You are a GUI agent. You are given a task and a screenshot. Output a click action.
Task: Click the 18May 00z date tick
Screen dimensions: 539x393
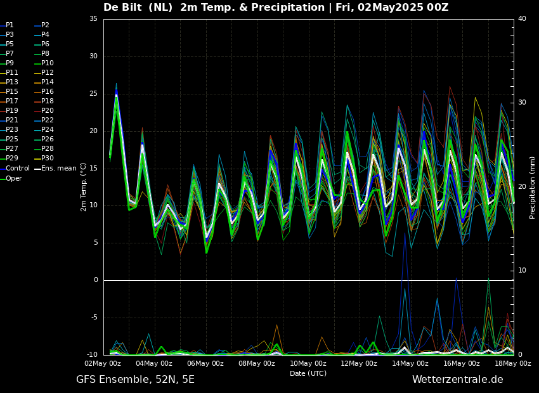(512, 363)
